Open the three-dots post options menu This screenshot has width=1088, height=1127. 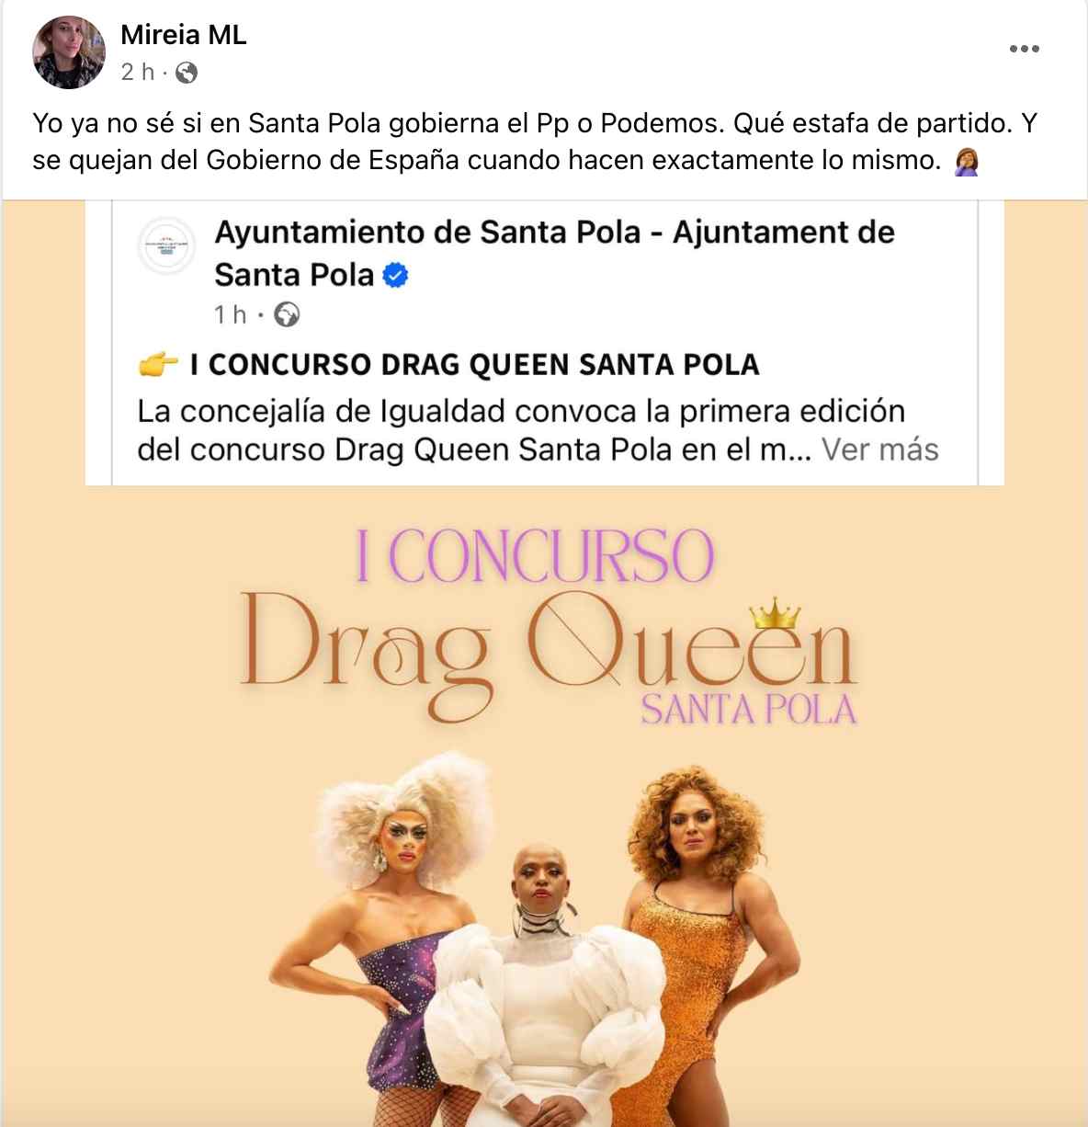(1025, 50)
